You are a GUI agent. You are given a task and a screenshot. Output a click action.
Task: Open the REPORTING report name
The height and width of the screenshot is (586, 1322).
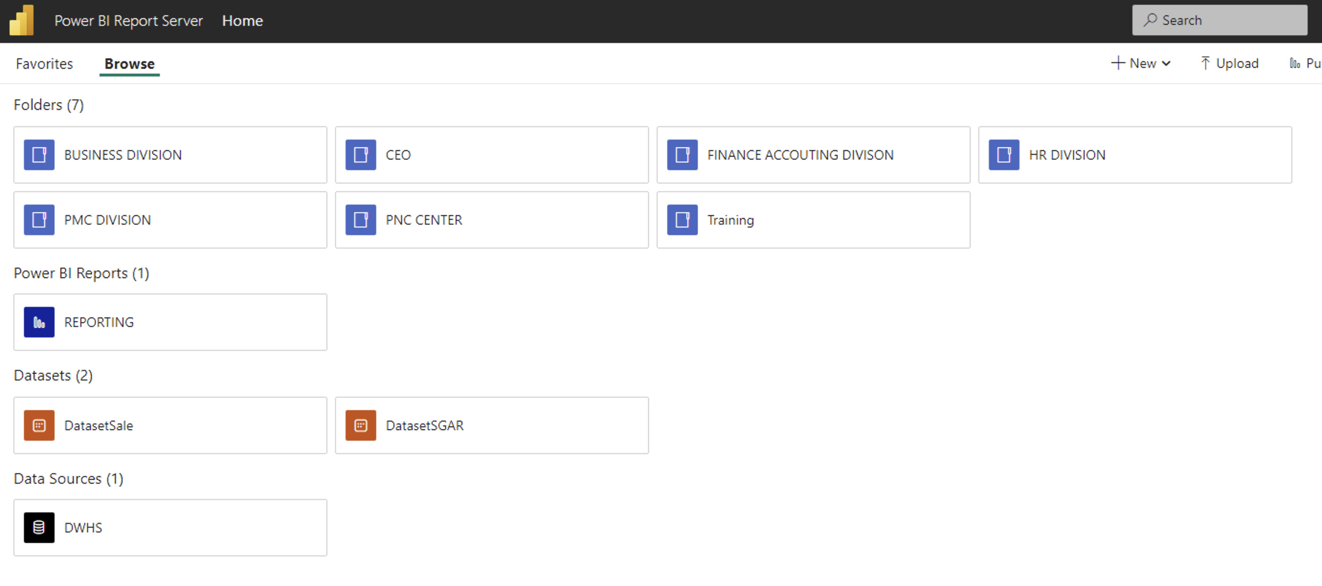tap(99, 322)
